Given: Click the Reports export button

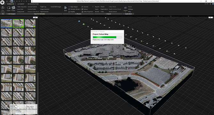Looking at the screenshot, I should point(97,7).
